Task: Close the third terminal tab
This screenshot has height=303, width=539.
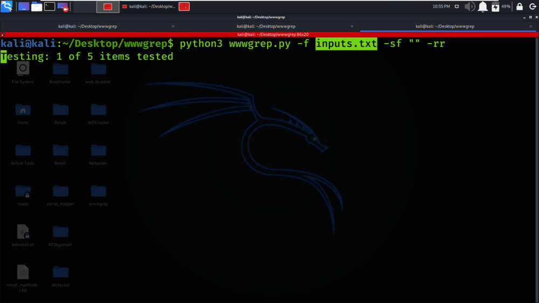Action: pos(531,26)
